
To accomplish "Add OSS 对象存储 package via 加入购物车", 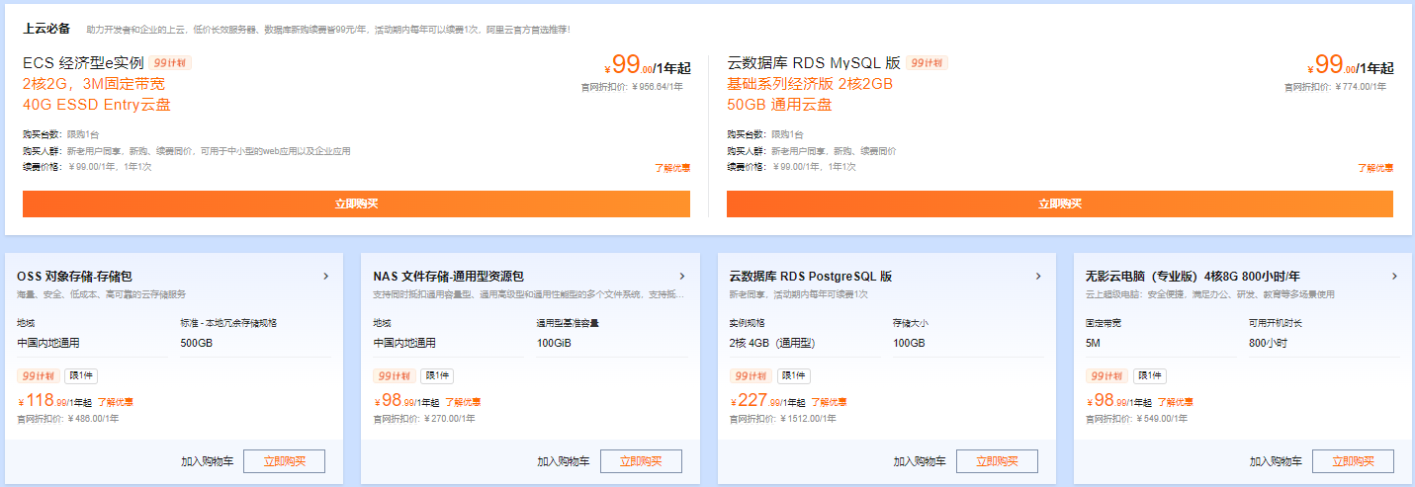I will (207, 461).
